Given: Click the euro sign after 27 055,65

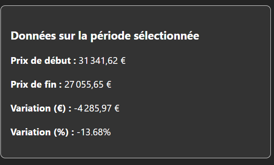Looking at the screenshot, I should click(109, 85).
